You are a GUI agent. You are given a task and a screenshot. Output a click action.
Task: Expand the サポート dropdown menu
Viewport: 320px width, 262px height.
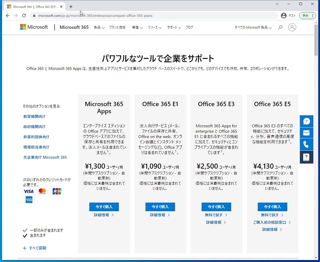click(x=174, y=27)
